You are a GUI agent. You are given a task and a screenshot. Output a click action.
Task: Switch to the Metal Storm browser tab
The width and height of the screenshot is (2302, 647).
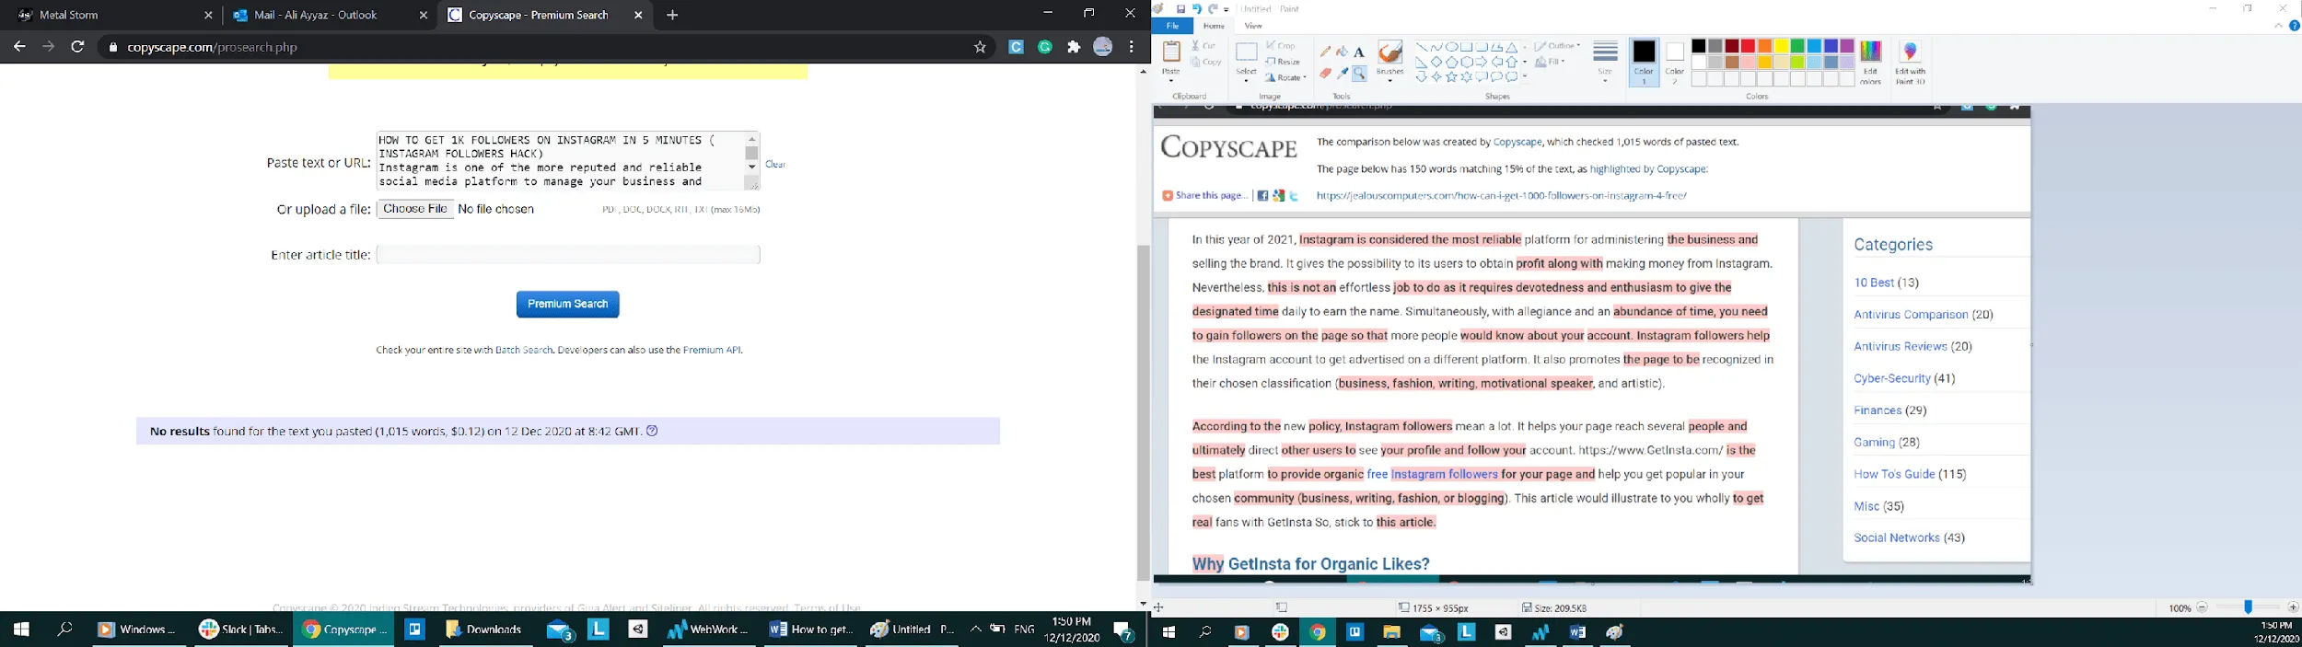click(110, 16)
